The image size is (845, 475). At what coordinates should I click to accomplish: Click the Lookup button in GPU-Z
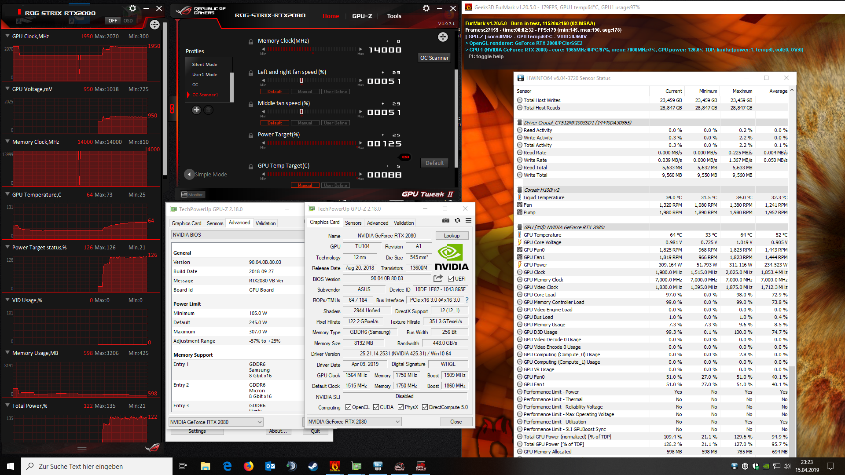(x=452, y=236)
